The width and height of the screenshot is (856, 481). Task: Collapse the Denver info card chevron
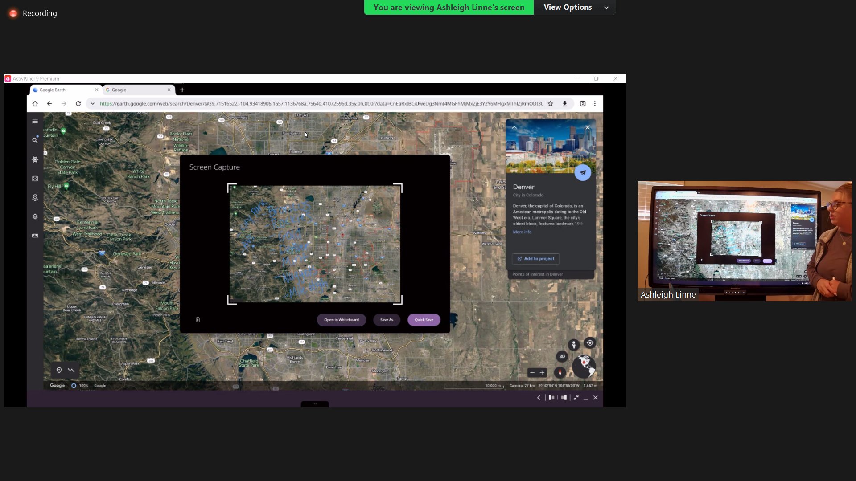(514, 127)
